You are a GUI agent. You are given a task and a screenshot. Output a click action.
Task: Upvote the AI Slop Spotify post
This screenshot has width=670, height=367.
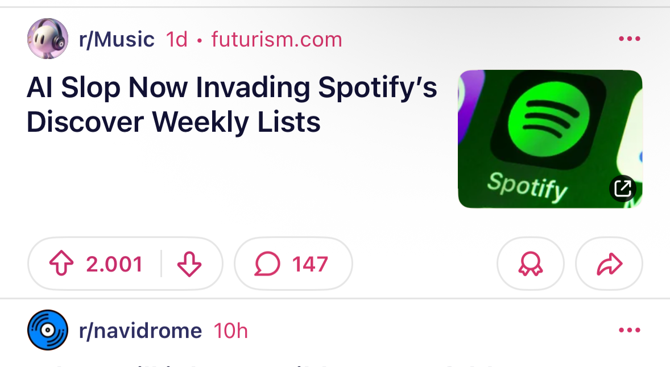click(x=63, y=264)
